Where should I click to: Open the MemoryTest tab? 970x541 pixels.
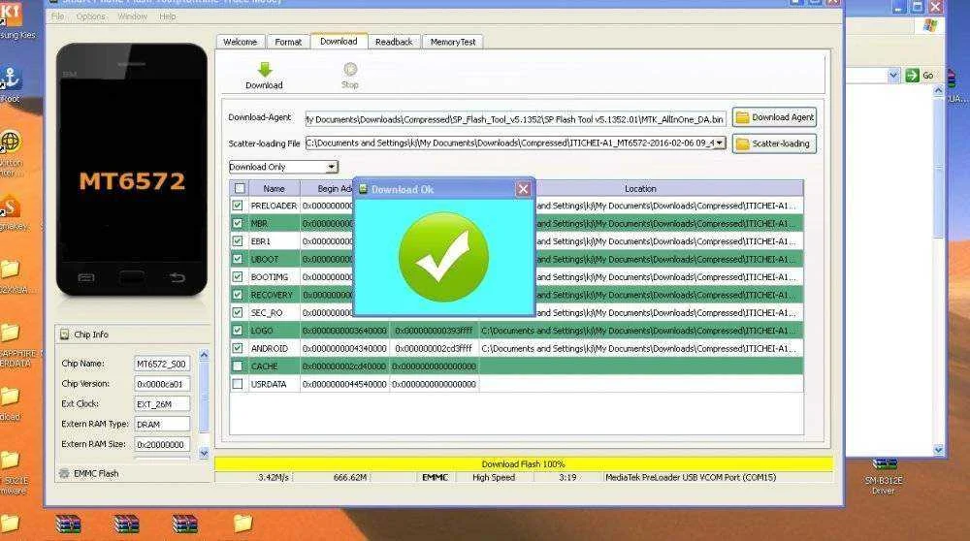[453, 42]
